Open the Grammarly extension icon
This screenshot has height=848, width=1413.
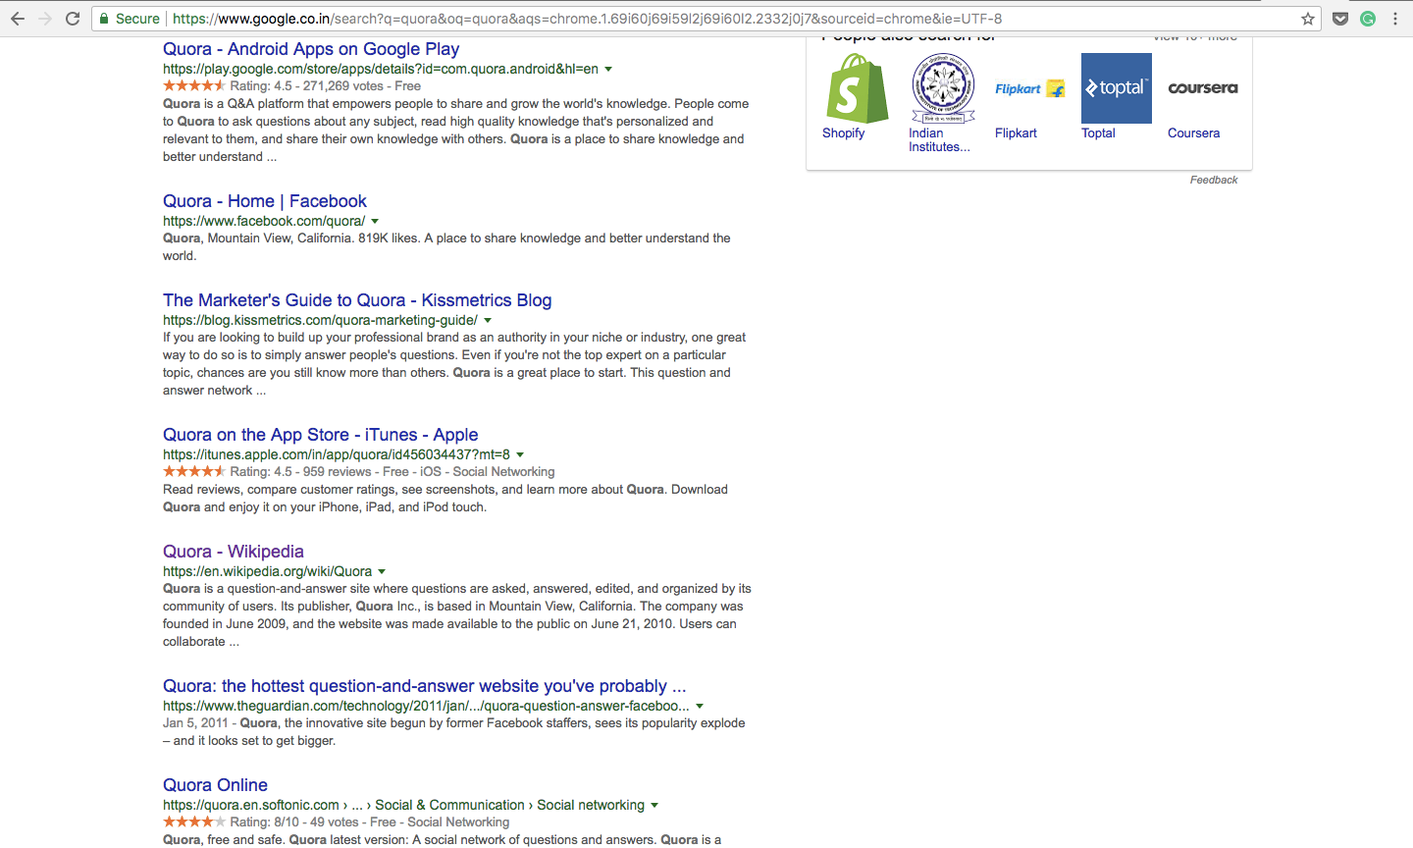point(1368,19)
